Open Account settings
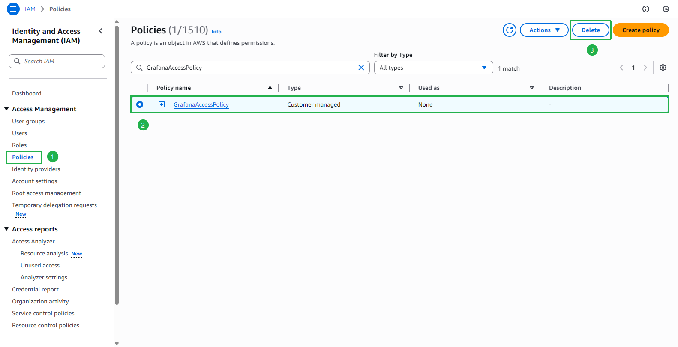This screenshot has width=678, height=347. point(34,181)
